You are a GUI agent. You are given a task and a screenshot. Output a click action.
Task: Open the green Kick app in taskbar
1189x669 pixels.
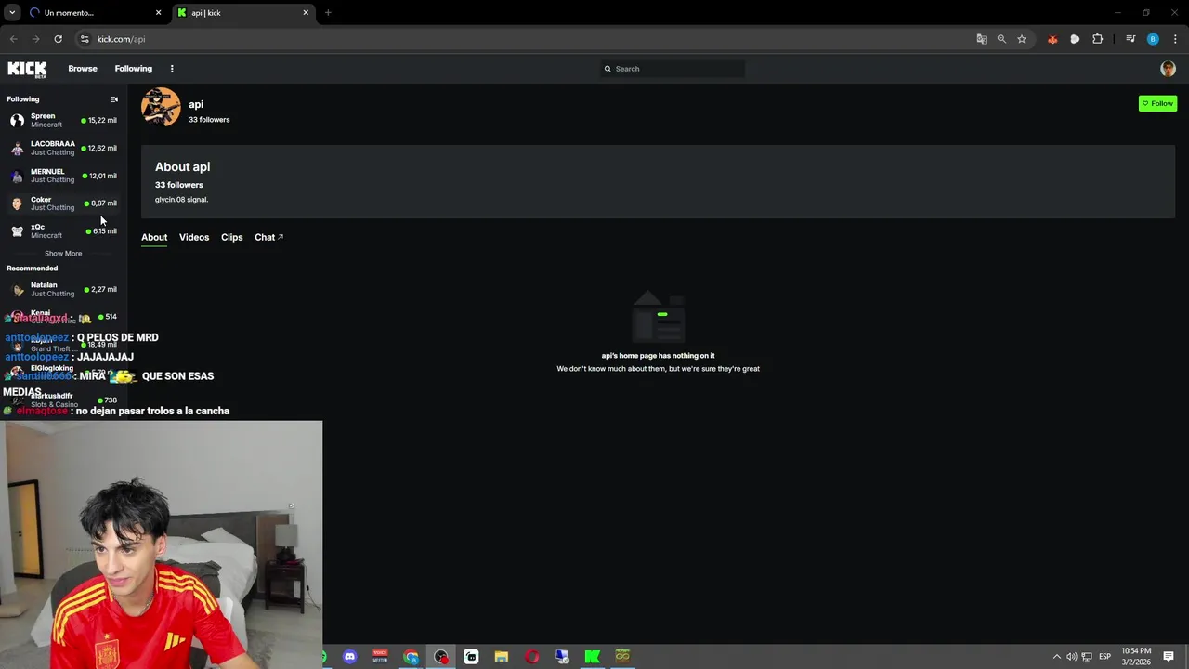pyautogui.click(x=593, y=657)
